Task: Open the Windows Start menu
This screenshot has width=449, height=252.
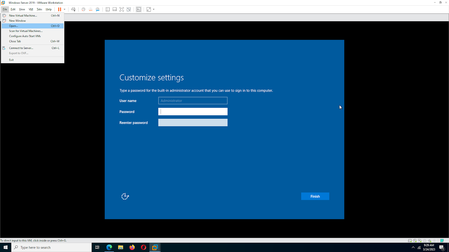Action: click(6, 247)
